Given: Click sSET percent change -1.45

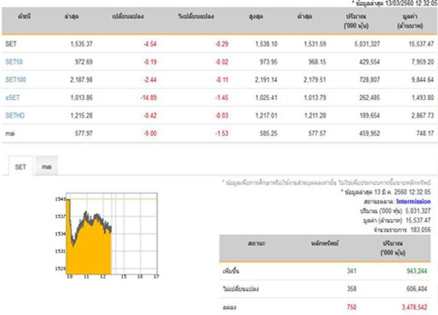Looking at the screenshot, I should [x=222, y=97].
